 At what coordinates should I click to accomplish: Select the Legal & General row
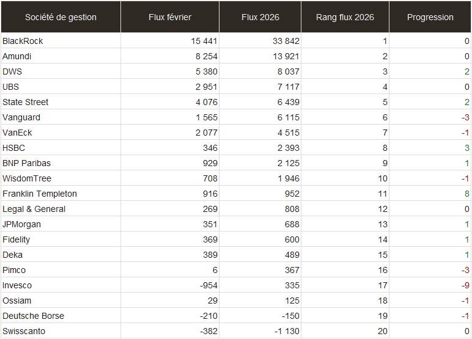click(34, 209)
